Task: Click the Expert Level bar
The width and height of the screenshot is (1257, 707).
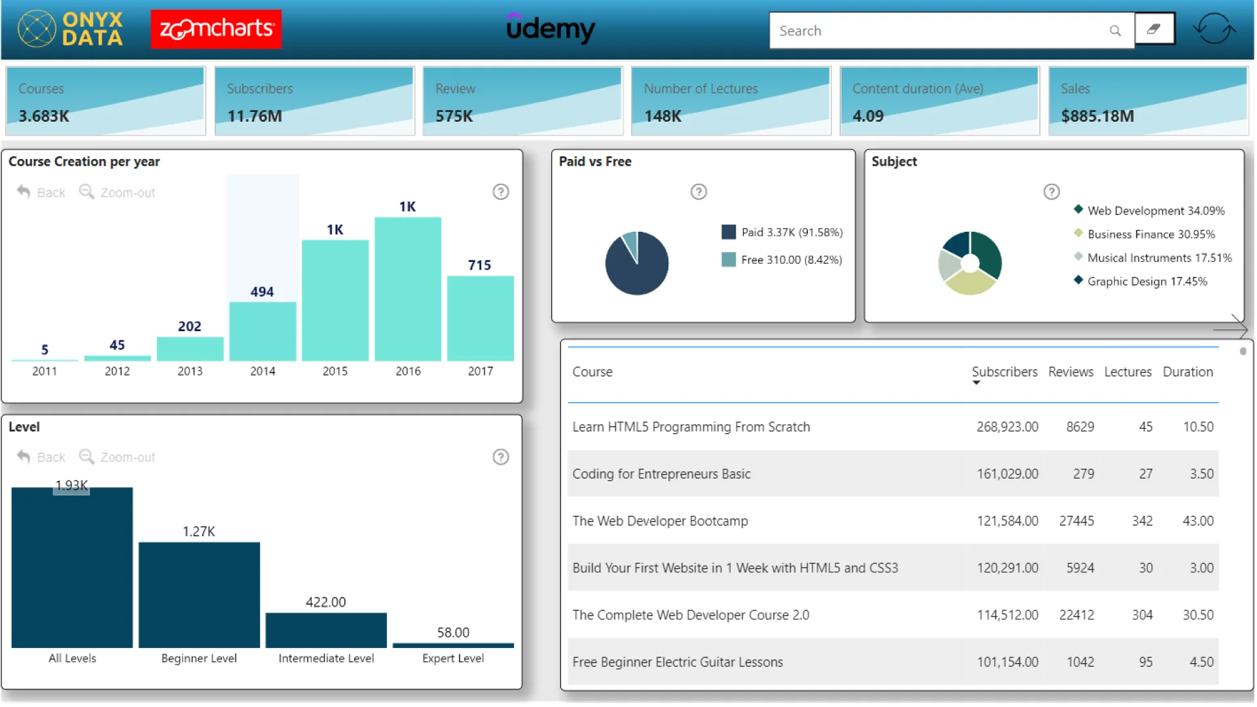Action: 453,645
